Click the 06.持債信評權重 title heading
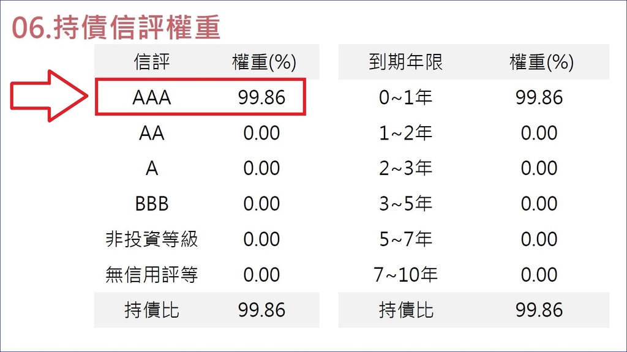 116,28
